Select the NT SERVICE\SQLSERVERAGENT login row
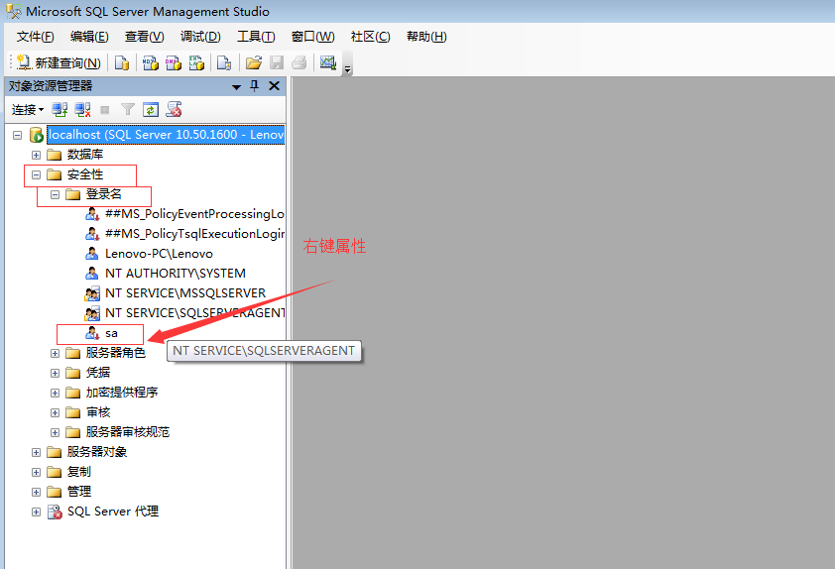The image size is (835, 569). [x=194, y=313]
